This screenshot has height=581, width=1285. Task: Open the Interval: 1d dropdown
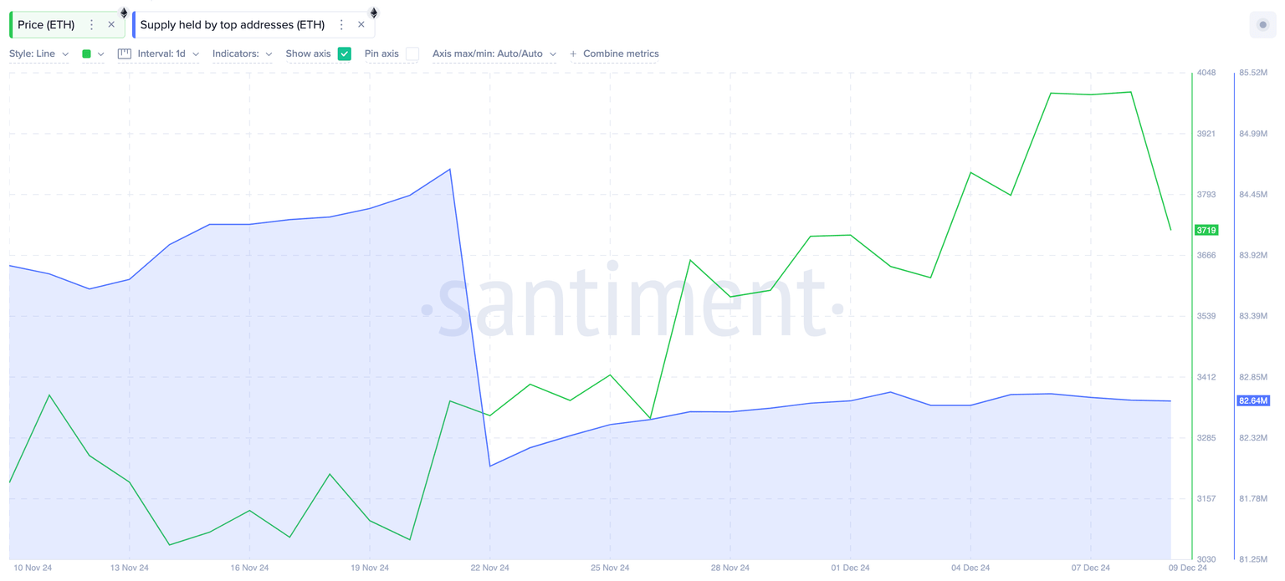point(168,54)
